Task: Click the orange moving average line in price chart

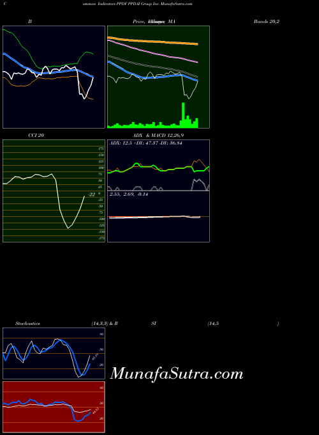Action: (152, 41)
